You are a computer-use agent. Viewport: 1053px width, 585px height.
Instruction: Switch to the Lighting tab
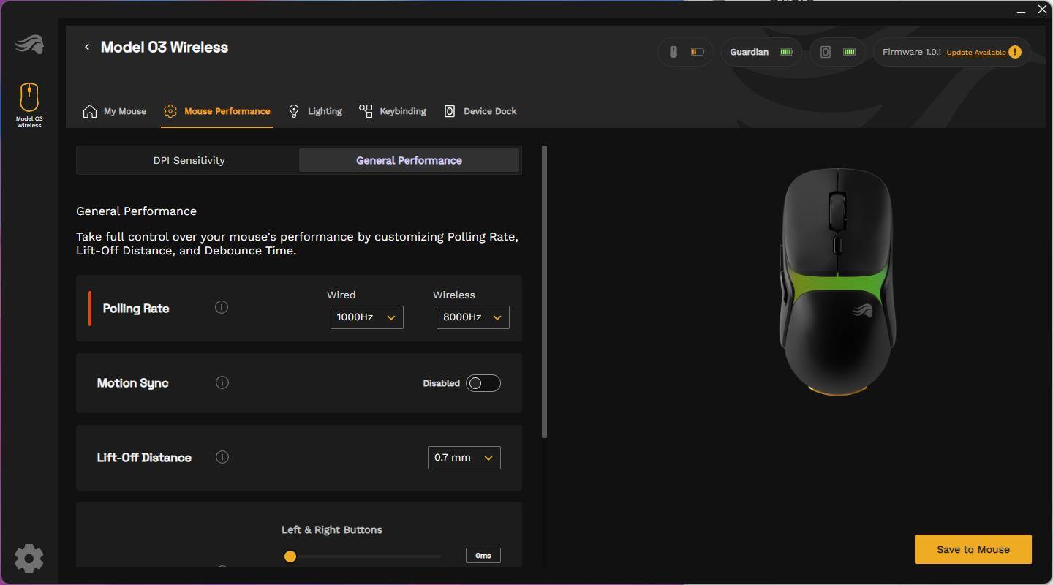click(315, 111)
